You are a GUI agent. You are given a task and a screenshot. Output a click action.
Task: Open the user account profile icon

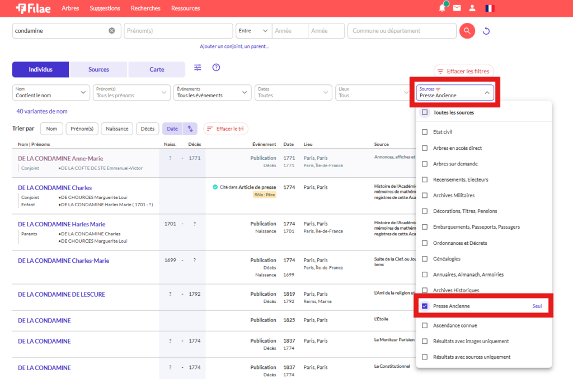[472, 8]
